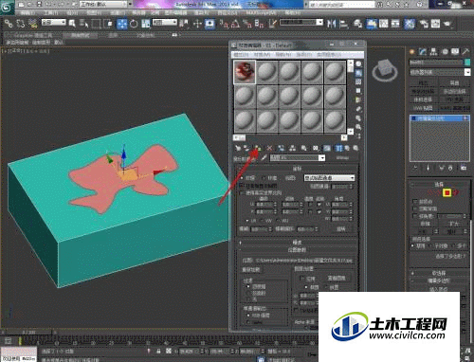The image size is (474, 362).
Task: Click Make Material Copy icon
Action: [x=281, y=148]
